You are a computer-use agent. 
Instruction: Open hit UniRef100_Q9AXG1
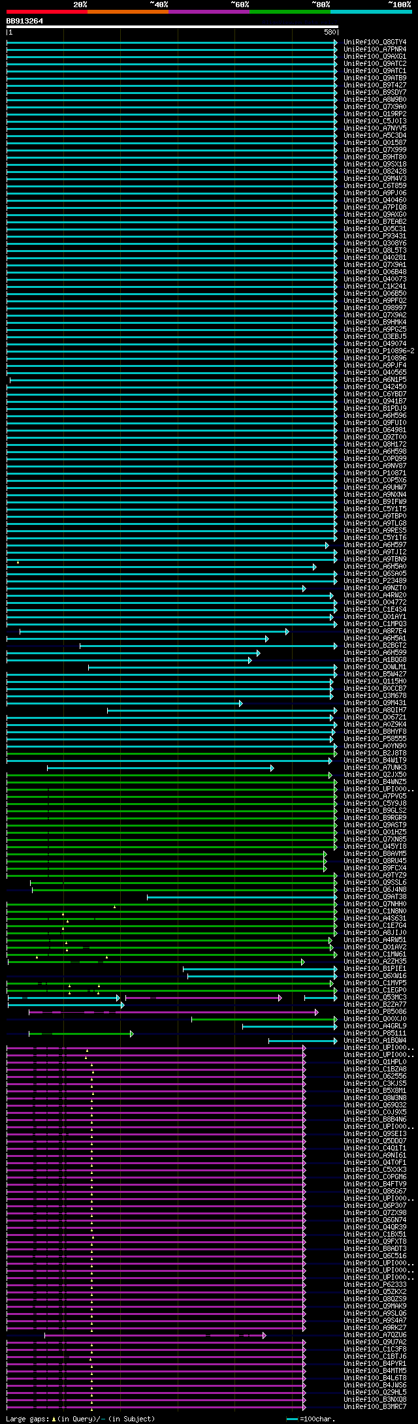click(375, 57)
